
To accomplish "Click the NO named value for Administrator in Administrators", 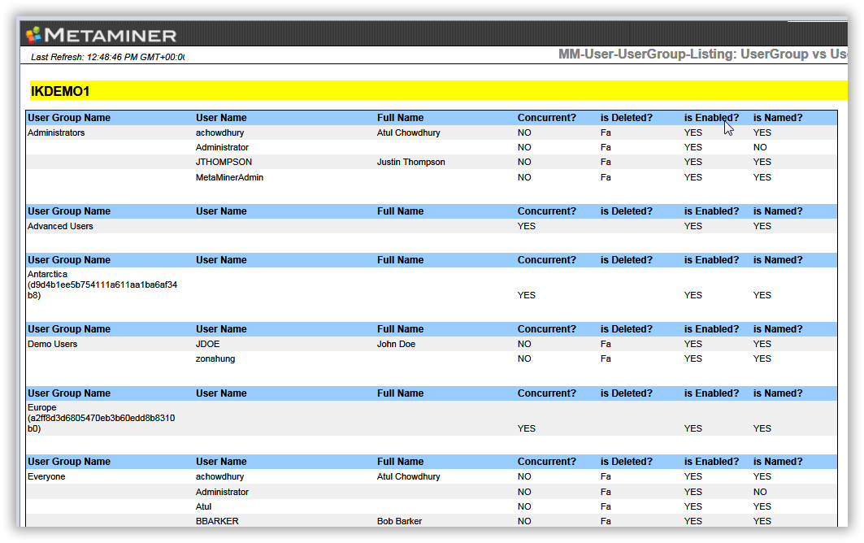I will pos(760,147).
